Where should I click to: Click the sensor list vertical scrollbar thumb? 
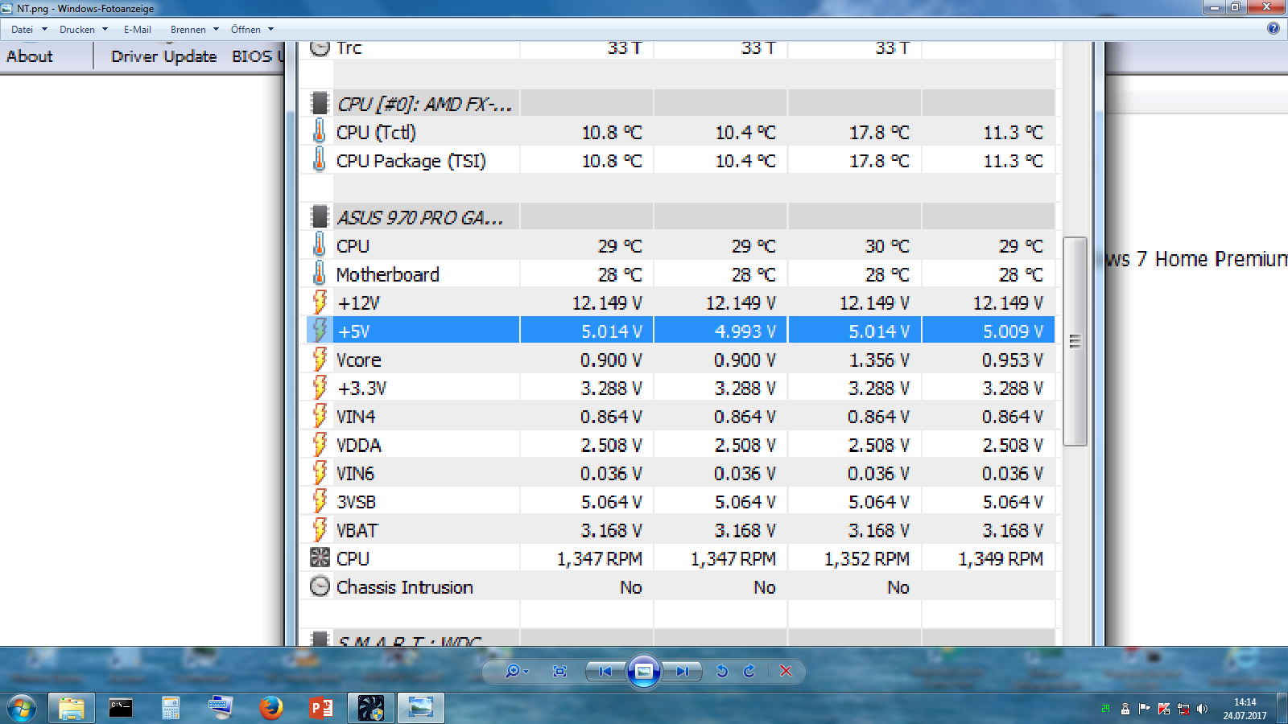[1075, 341]
